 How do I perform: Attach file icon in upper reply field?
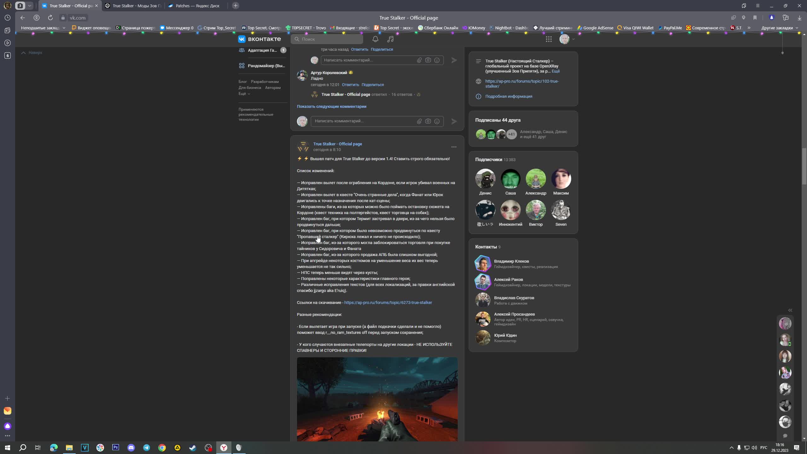pos(419,60)
